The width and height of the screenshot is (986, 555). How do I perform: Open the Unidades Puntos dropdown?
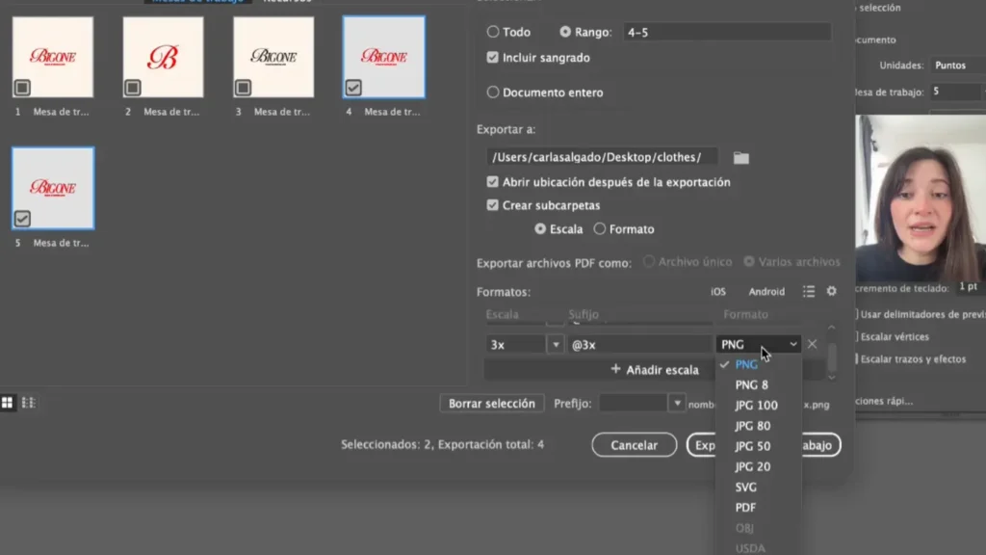coord(957,66)
